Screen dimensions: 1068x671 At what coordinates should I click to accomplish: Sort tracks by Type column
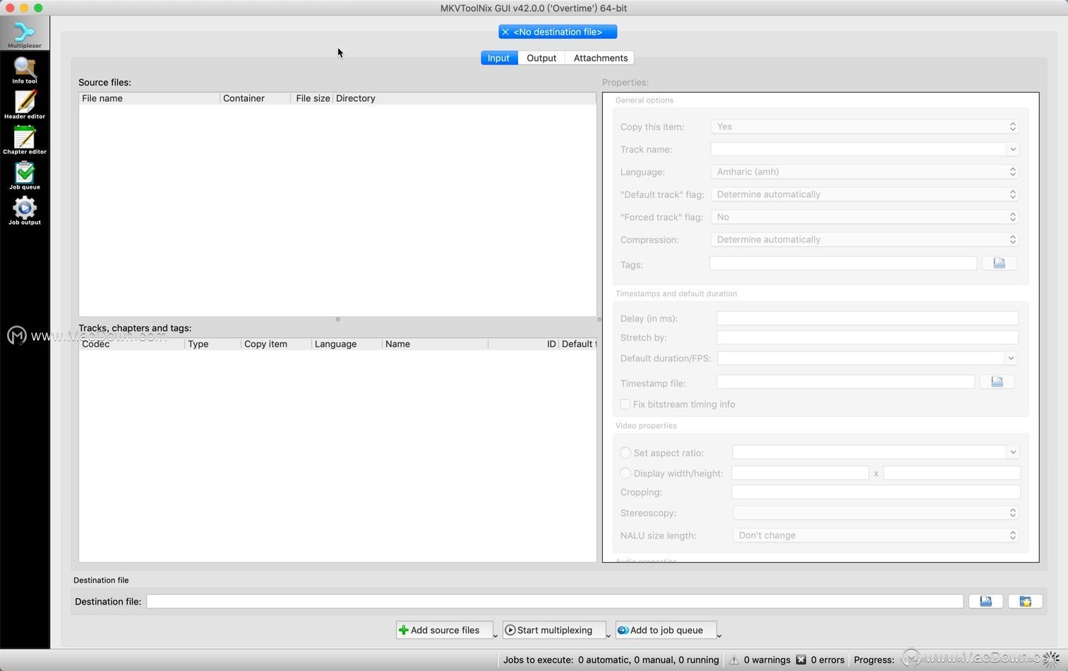tap(212, 344)
